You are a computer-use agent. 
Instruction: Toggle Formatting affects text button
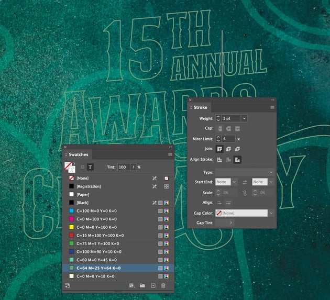click(x=90, y=167)
